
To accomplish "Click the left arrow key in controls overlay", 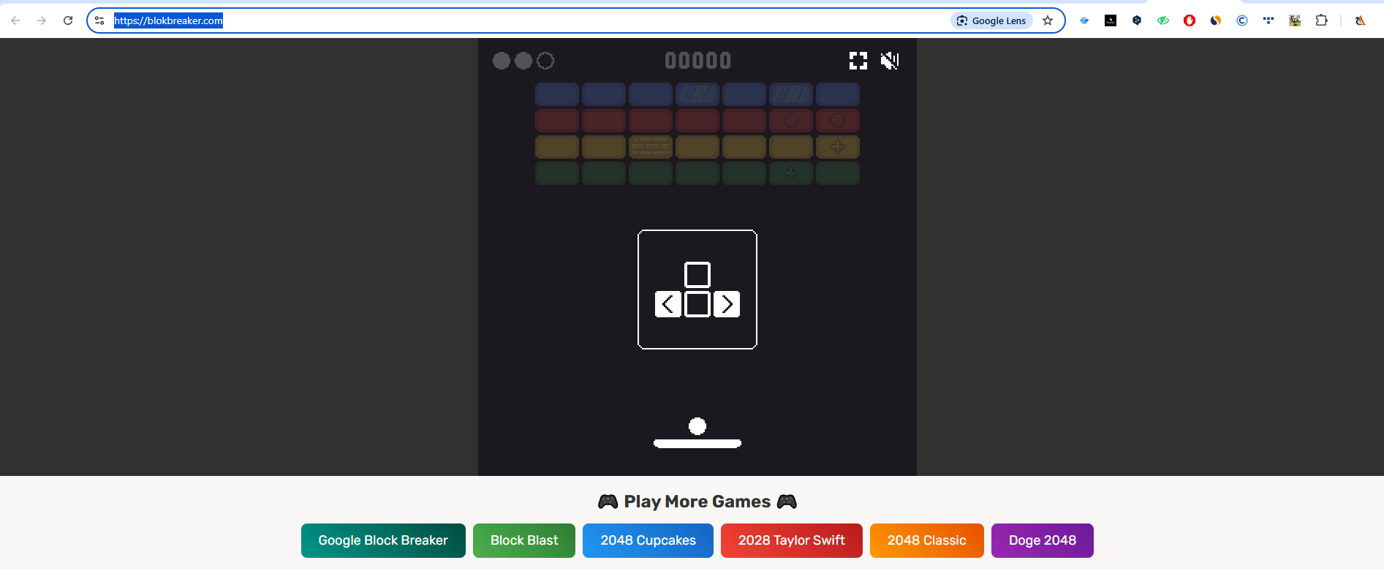I will [x=668, y=304].
